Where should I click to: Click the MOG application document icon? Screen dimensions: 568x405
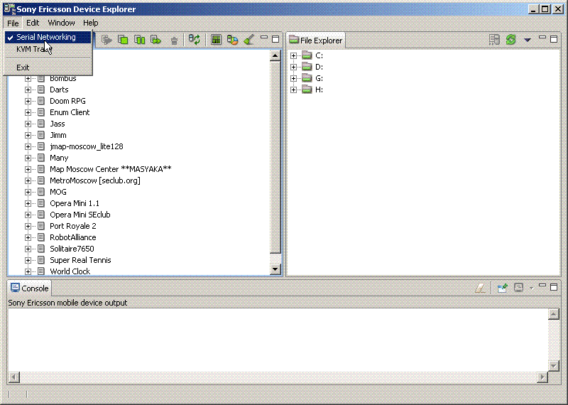click(x=41, y=192)
